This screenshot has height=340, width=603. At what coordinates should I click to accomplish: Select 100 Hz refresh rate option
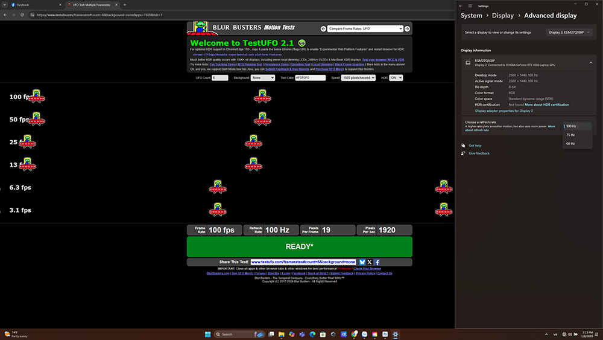pos(577,126)
